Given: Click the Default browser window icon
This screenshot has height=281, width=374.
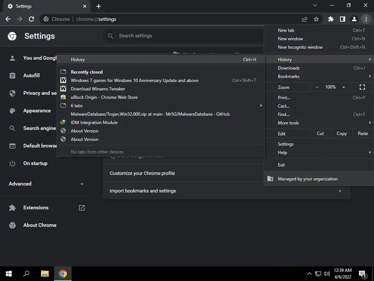Looking at the screenshot, I should (12, 146).
